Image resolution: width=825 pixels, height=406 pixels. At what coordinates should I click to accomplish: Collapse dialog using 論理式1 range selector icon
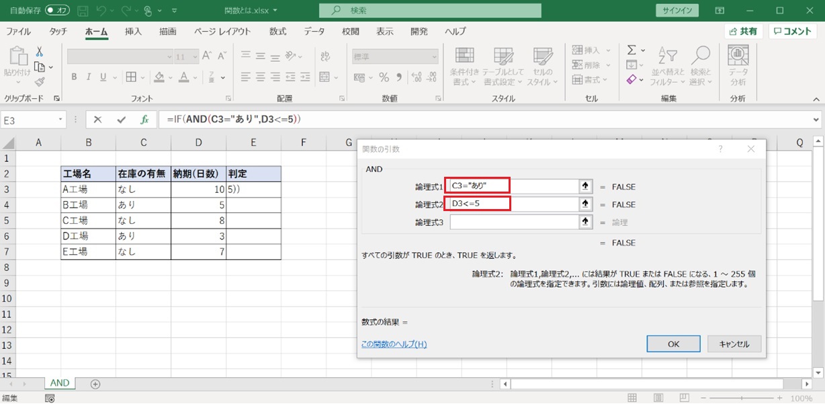point(586,186)
